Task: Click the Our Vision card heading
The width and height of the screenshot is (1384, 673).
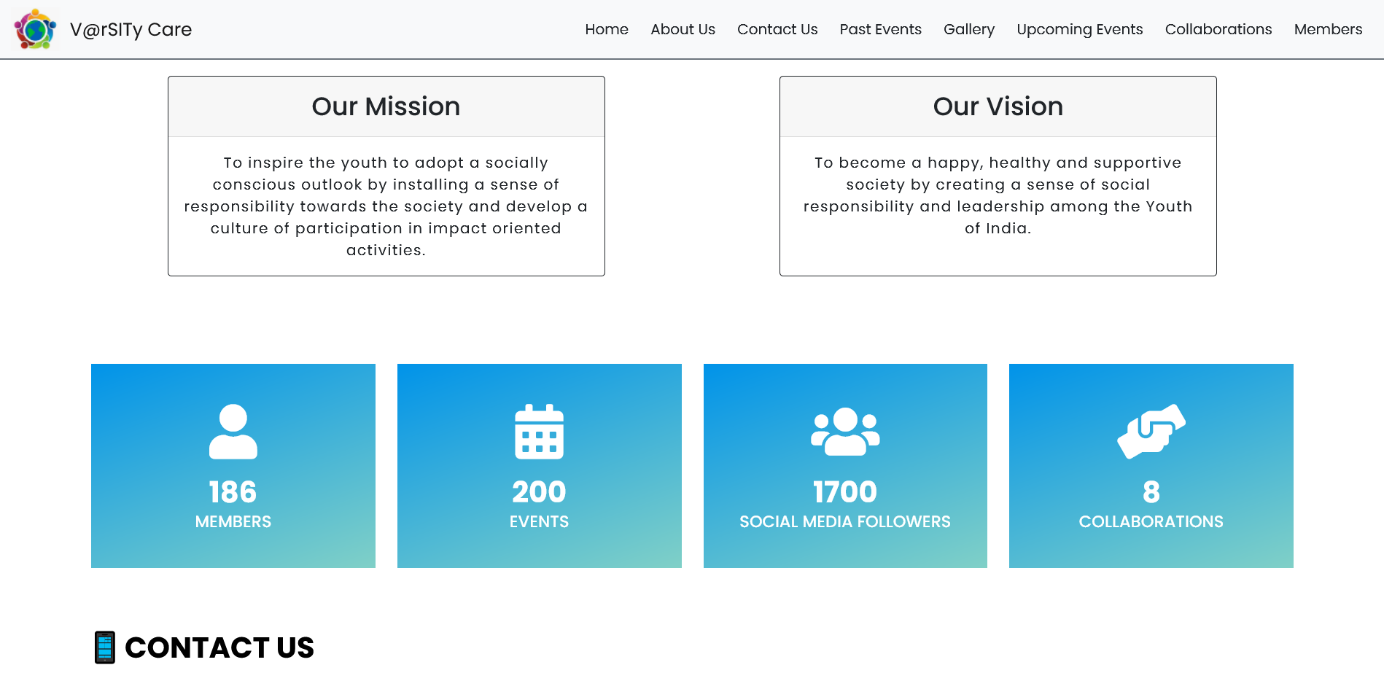Action: click(998, 106)
